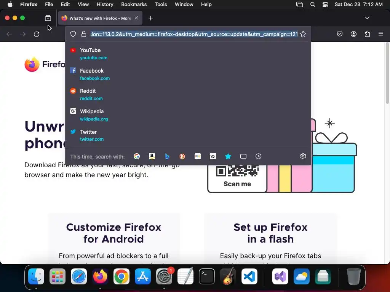Search this time with eBay

[x=198, y=156]
